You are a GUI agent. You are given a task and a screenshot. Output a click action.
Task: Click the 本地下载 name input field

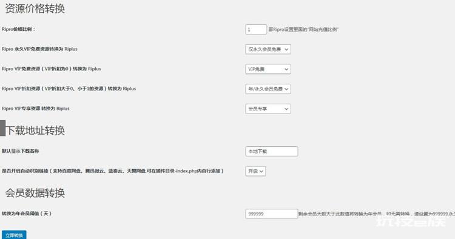pyautogui.click(x=272, y=152)
